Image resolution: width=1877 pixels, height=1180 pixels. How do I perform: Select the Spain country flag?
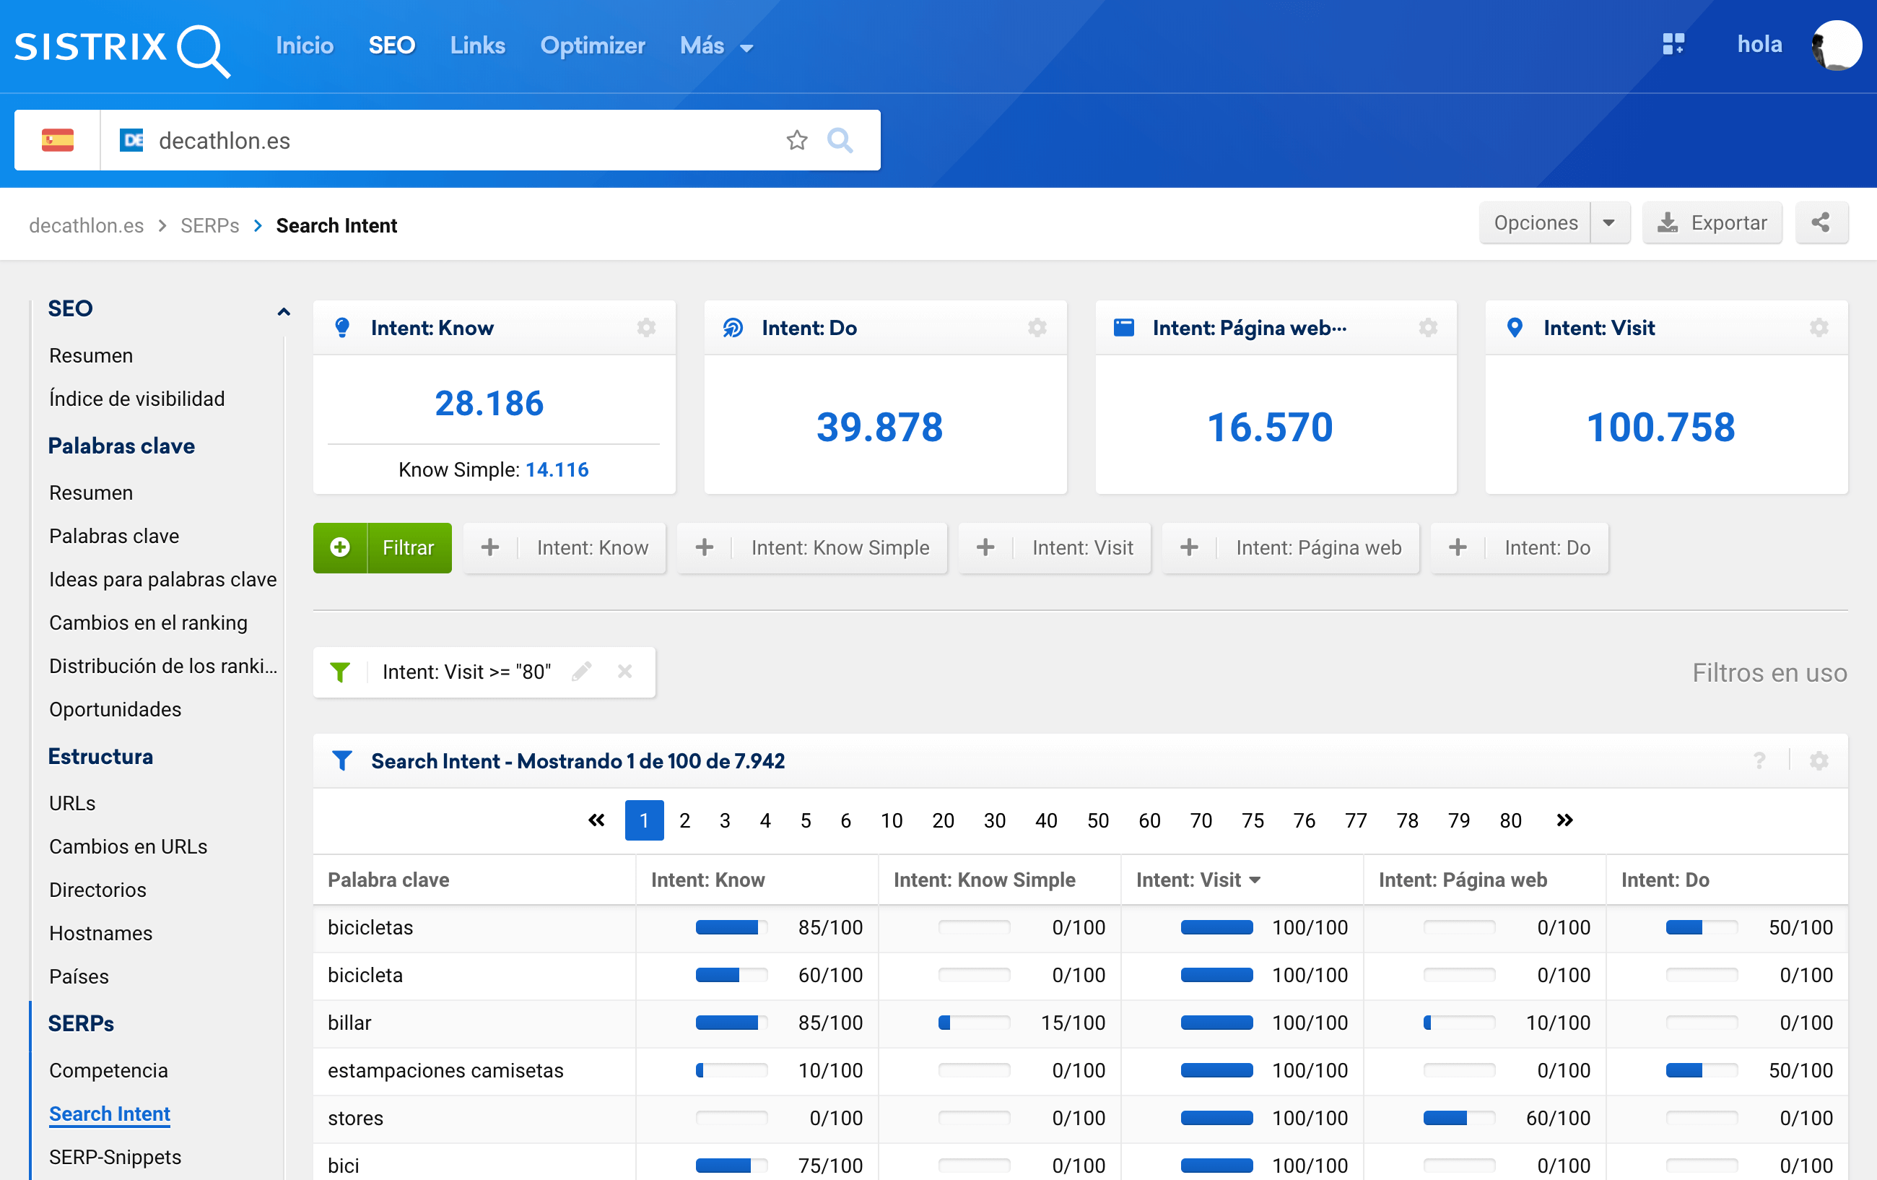(x=58, y=140)
